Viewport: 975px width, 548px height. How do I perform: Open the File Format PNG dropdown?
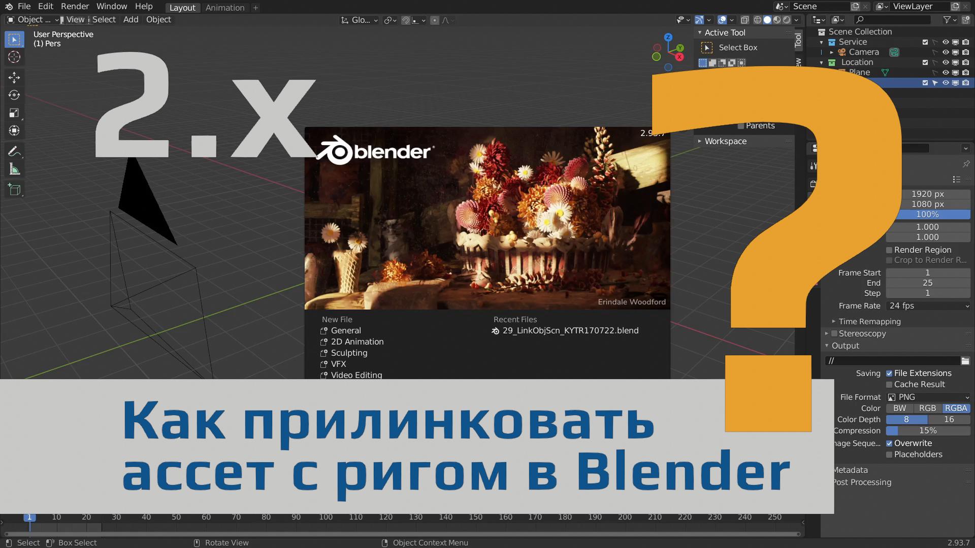[x=928, y=397]
